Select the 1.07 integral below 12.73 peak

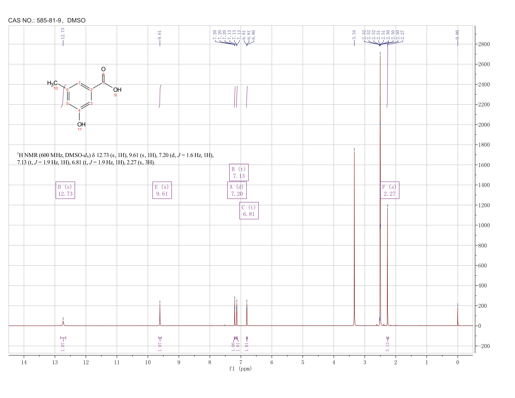point(63,346)
